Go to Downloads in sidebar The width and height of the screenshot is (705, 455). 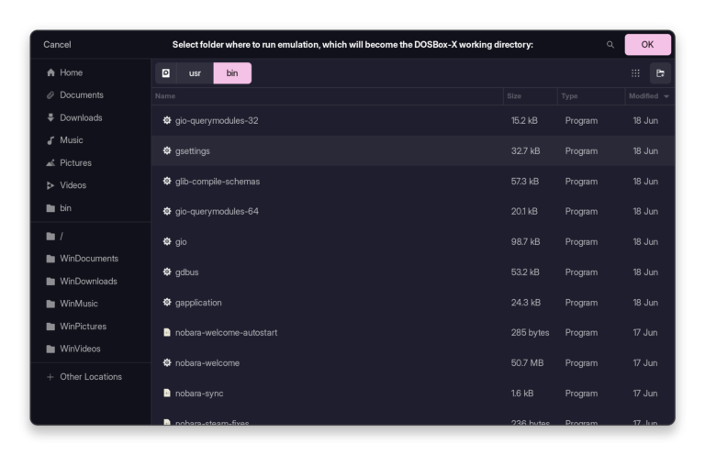pyautogui.click(x=81, y=117)
